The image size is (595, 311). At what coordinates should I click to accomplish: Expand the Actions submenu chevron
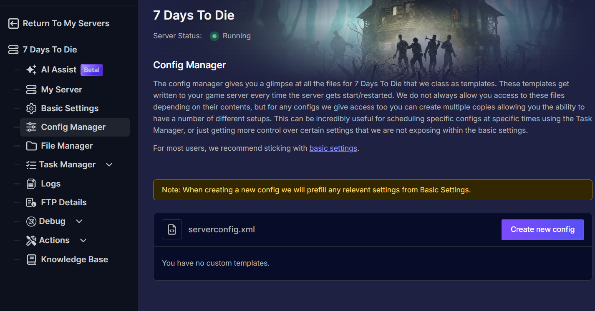click(x=83, y=240)
